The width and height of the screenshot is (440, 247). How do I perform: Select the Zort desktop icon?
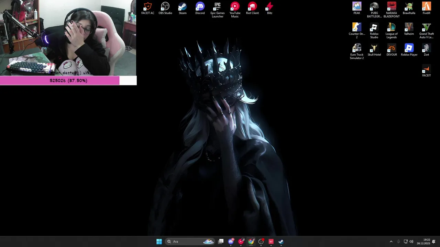(x=426, y=50)
